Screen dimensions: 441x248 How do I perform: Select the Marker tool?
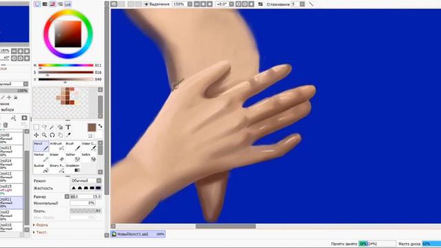click(x=41, y=158)
